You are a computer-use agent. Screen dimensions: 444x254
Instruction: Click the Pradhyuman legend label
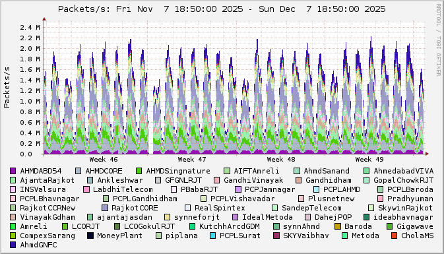pyautogui.click(x=410, y=199)
